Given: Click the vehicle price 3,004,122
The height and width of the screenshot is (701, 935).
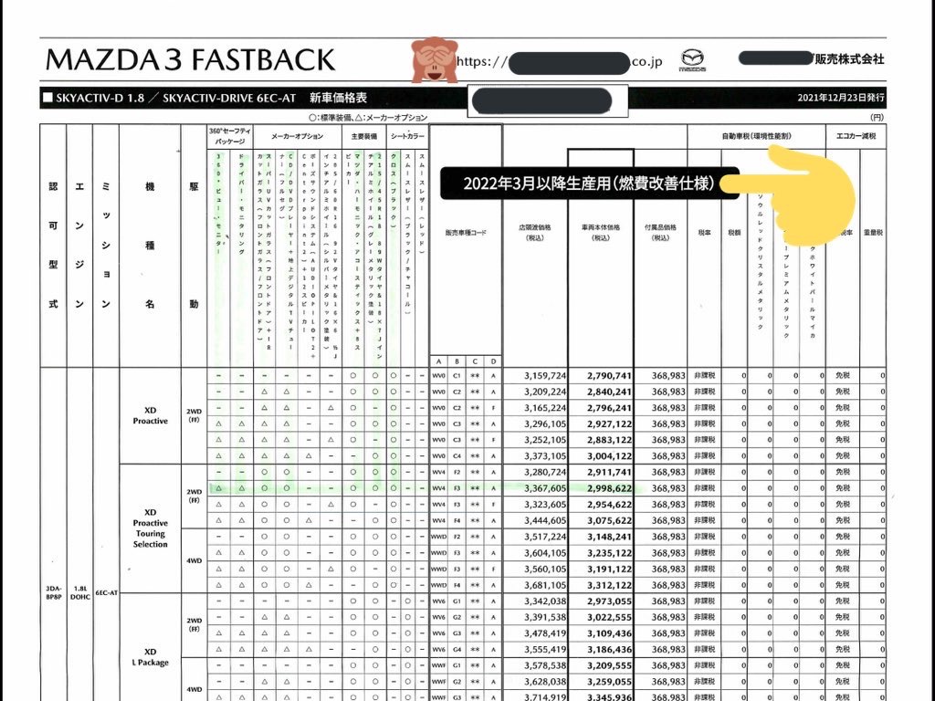Looking at the screenshot, I should pyautogui.click(x=609, y=456).
